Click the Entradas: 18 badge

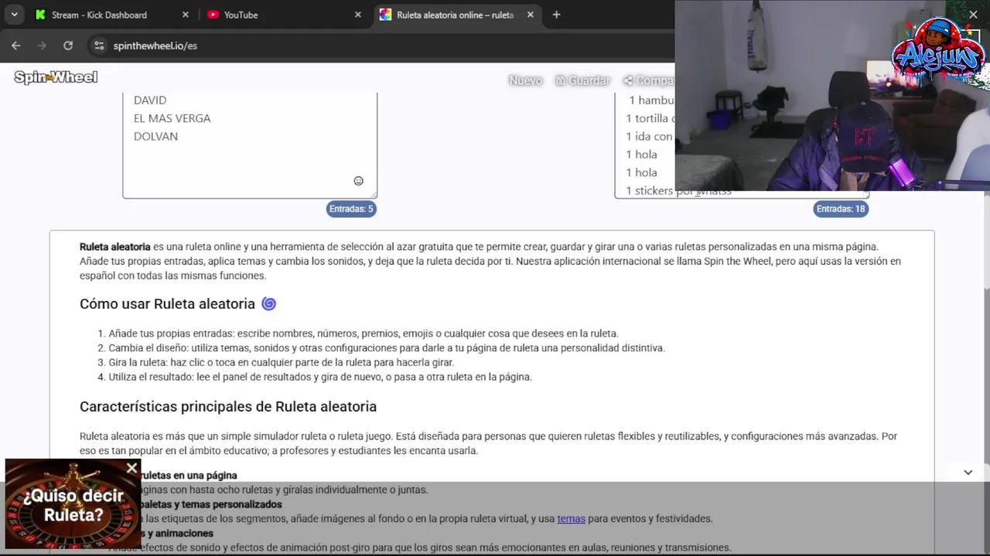coord(841,208)
